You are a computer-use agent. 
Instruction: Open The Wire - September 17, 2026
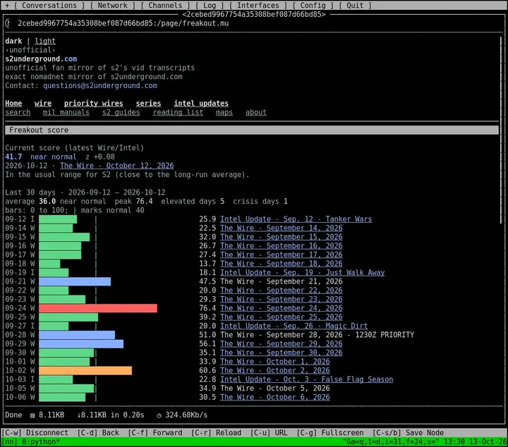click(282, 255)
